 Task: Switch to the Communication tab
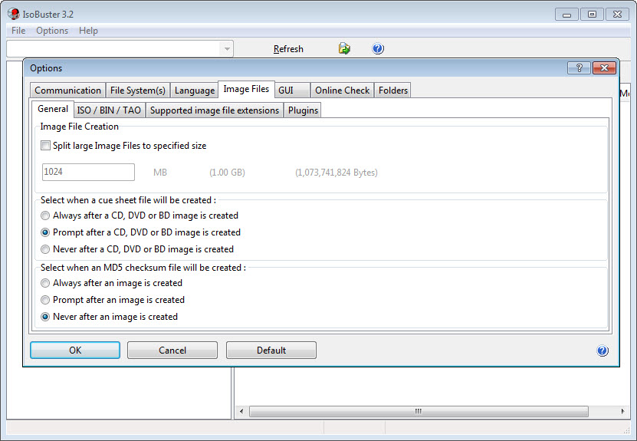click(67, 91)
